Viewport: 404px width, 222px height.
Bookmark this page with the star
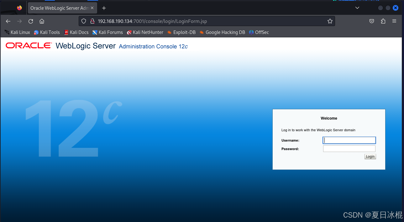[330, 21]
